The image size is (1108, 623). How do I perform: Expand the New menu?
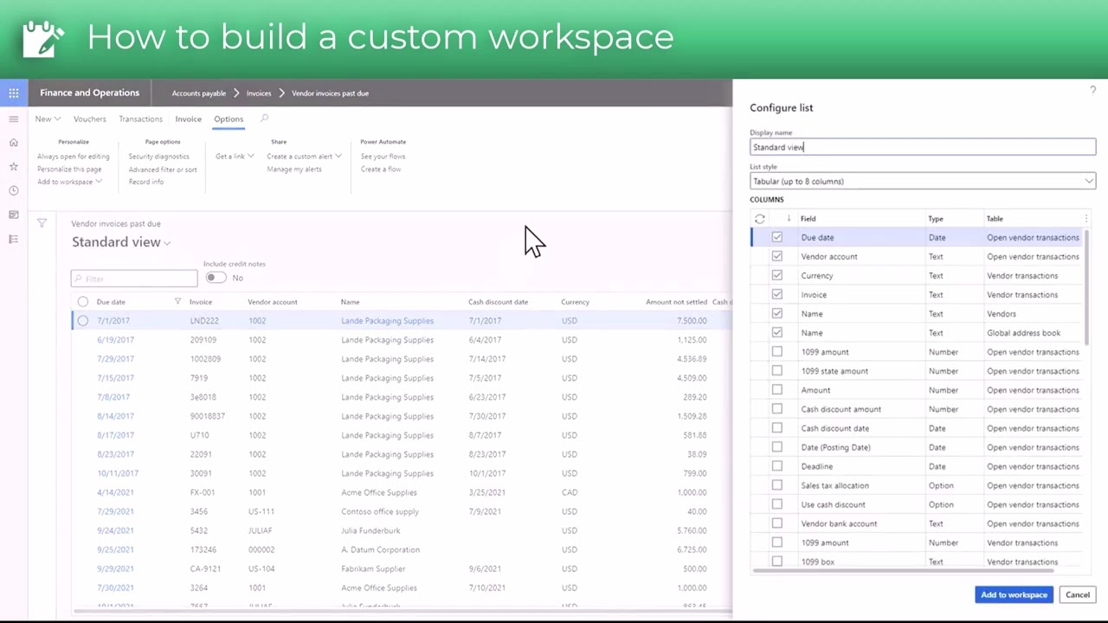(48, 119)
